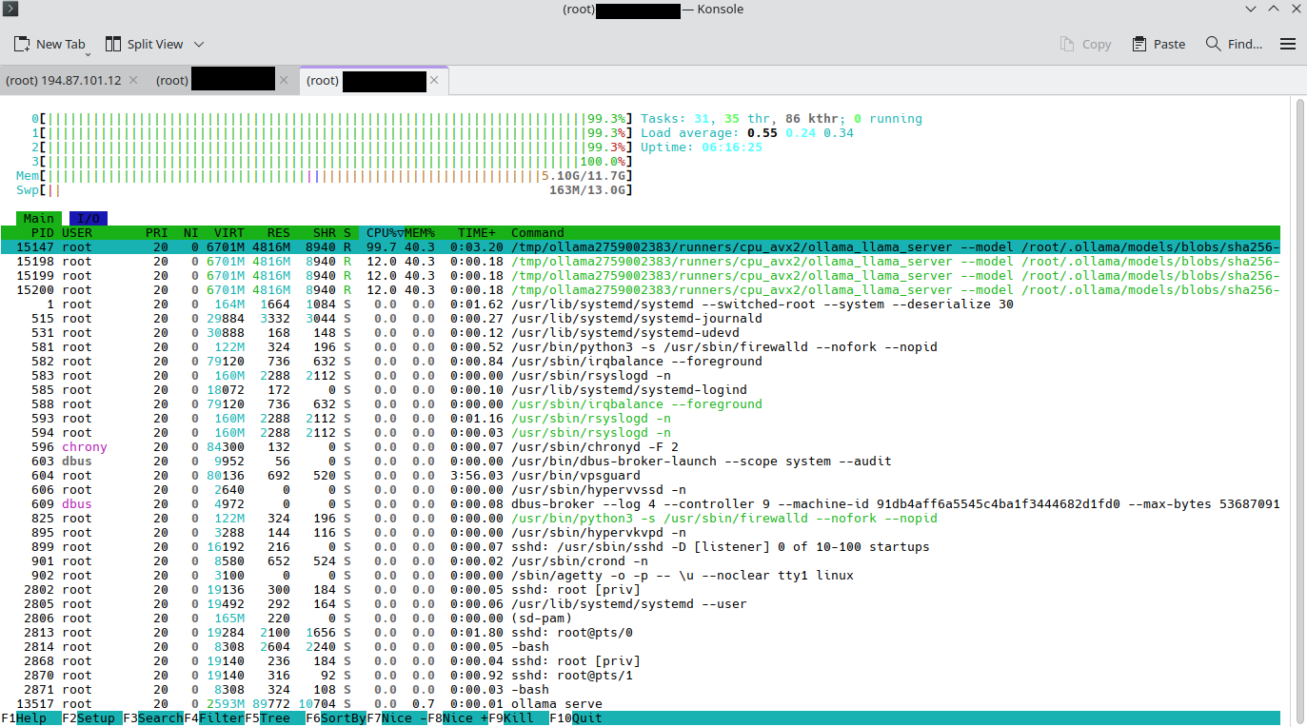Viewport: 1307px width, 727px height.
Task: Click the Swp meter showing 163M/13.0G
Action: point(325,190)
